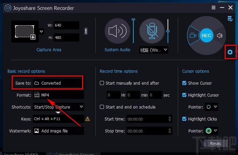Click the Save to Converted path field
Image resolution: width=238 pixels, height=155 pixels.
pos(58,83)
